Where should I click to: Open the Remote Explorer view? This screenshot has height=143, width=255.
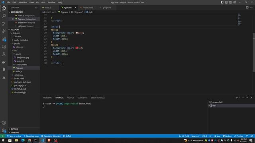[4, 47]
